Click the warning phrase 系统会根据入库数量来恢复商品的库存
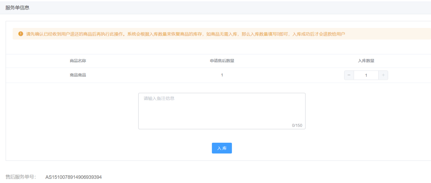Viewport: 431px width, 183px height. [x=164, y=34]
